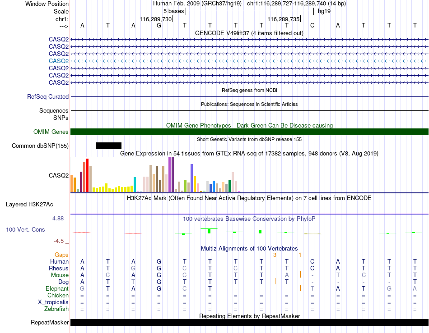Click the tall purple GTEx expression bar

pos(173,175)
